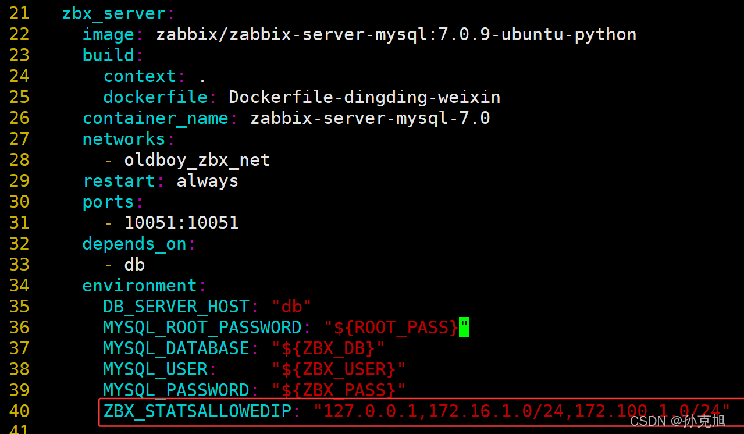Click the restart value always
Screen dimensions: 744x434
(x=208, y=181)
